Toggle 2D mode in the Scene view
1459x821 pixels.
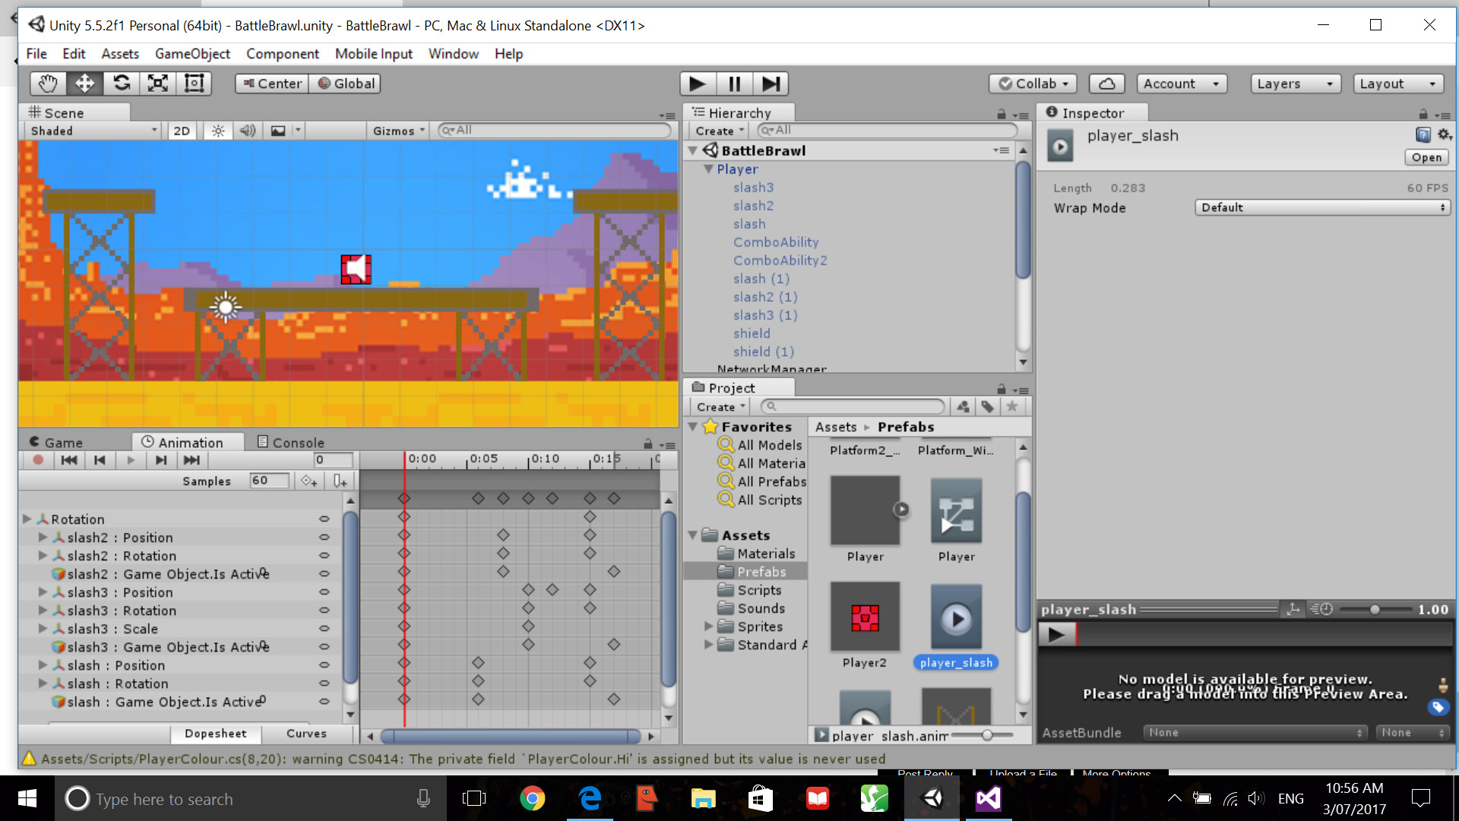[x=182, y=130]
